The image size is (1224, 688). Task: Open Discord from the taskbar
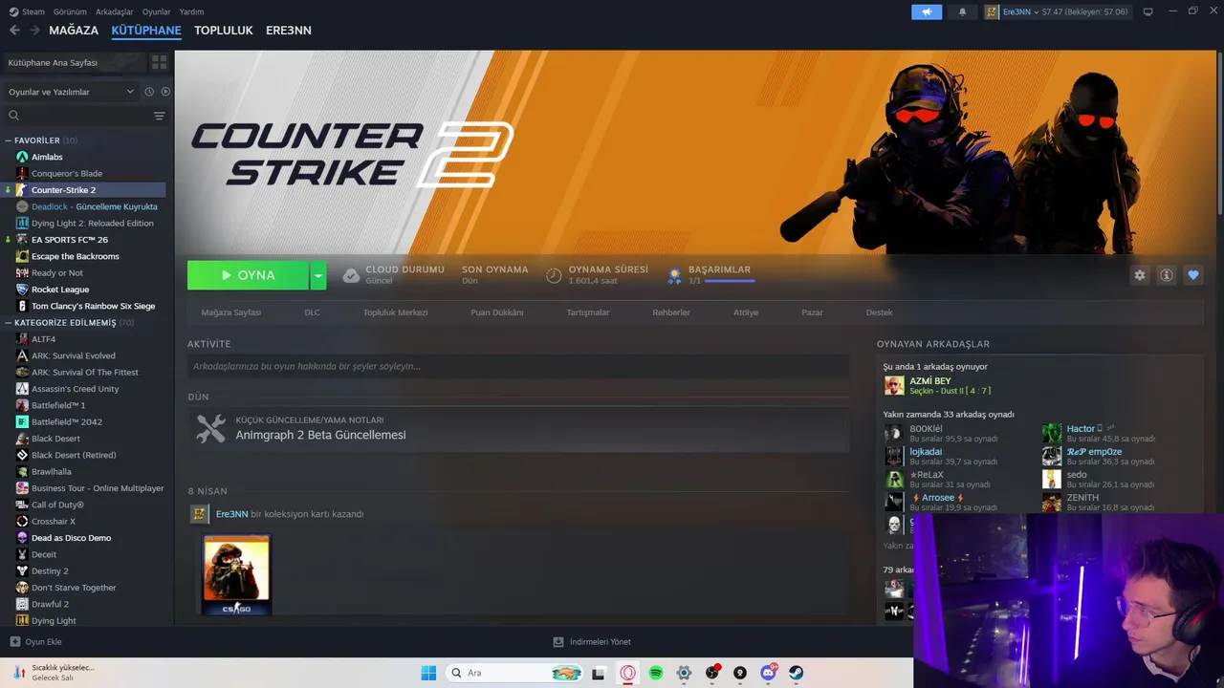(x=768, y=673)
